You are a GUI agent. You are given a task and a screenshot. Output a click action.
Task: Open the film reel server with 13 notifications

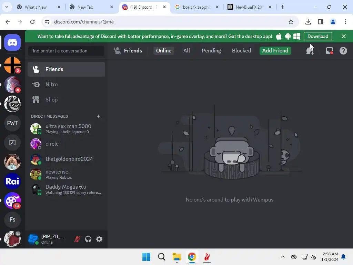[12, 200]
